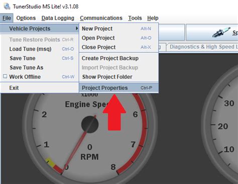Toggle the Work Offline checkbox
238x184 pixels.
(x=5, y=76)
